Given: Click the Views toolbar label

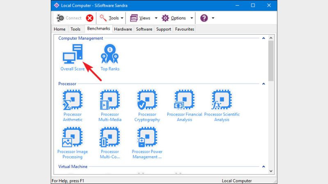Looking at the screenshot, I should (145, 18).
